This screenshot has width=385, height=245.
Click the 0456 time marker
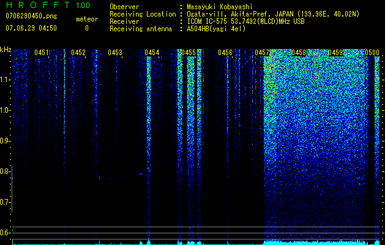225,53
